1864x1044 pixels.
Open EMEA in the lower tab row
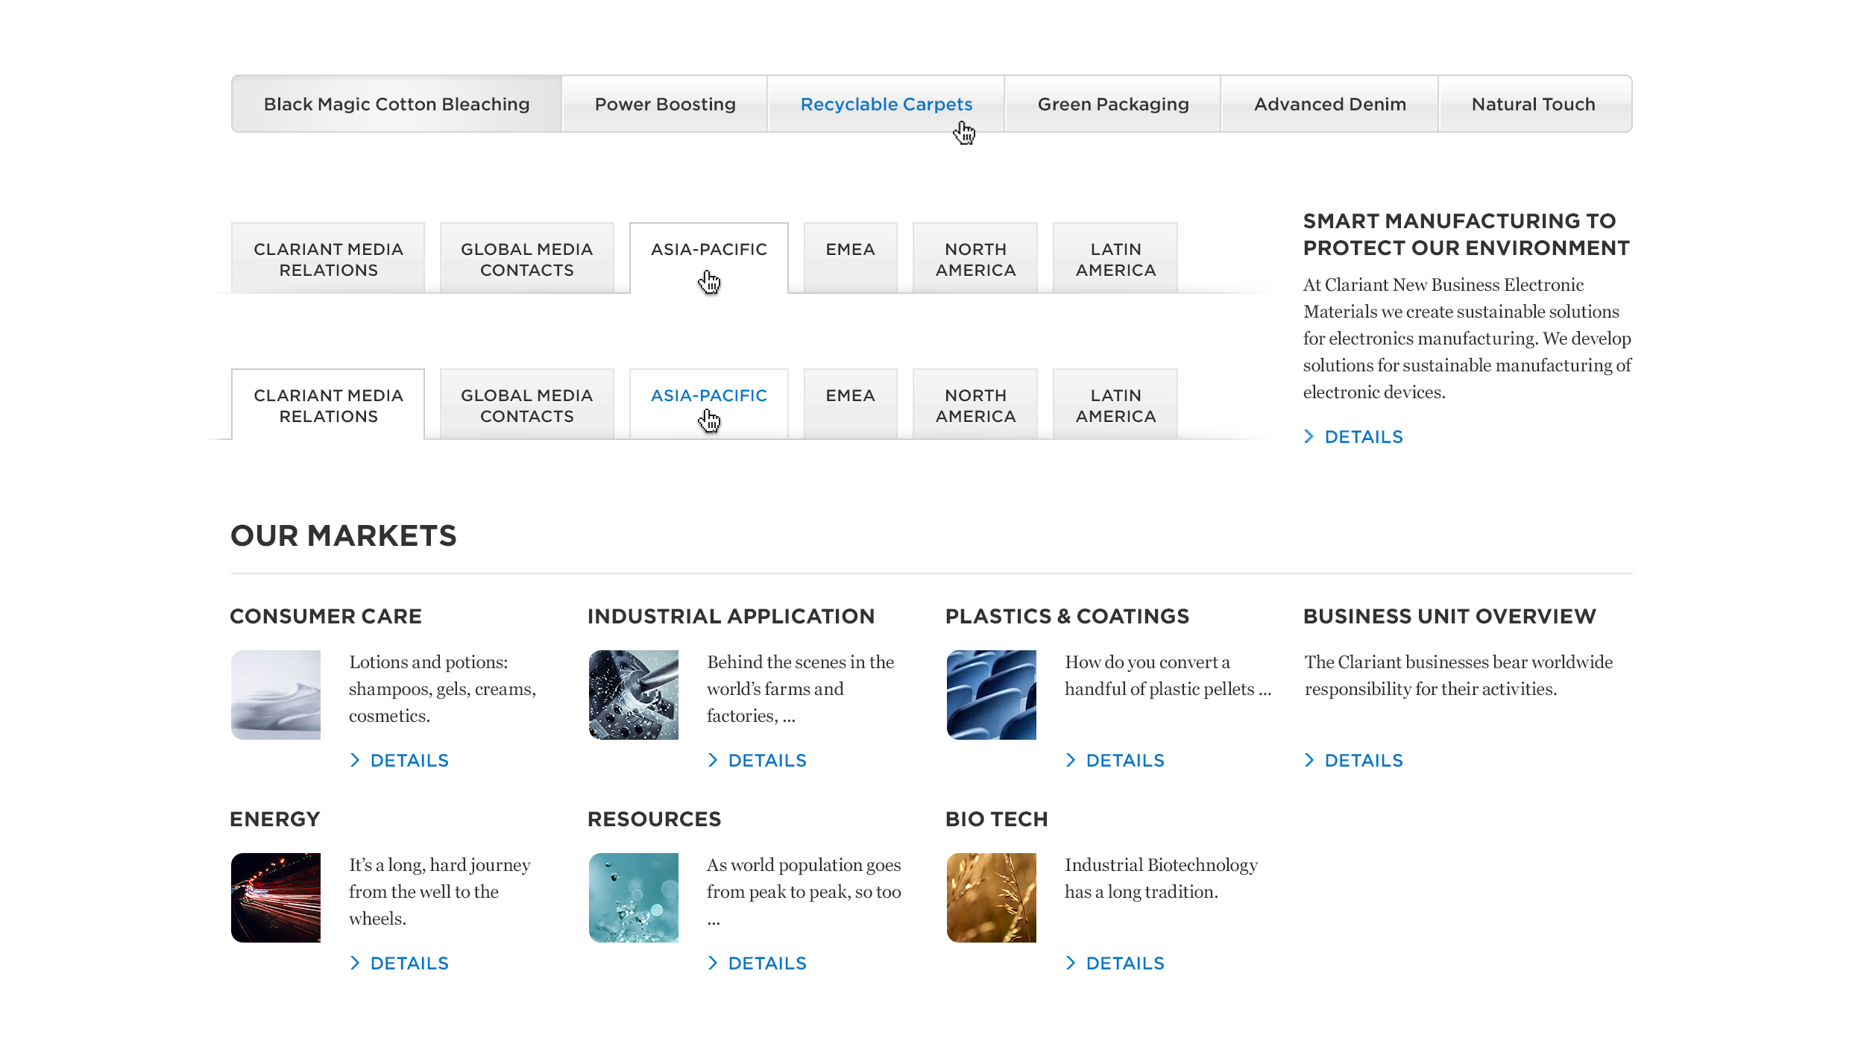point(851,404)
